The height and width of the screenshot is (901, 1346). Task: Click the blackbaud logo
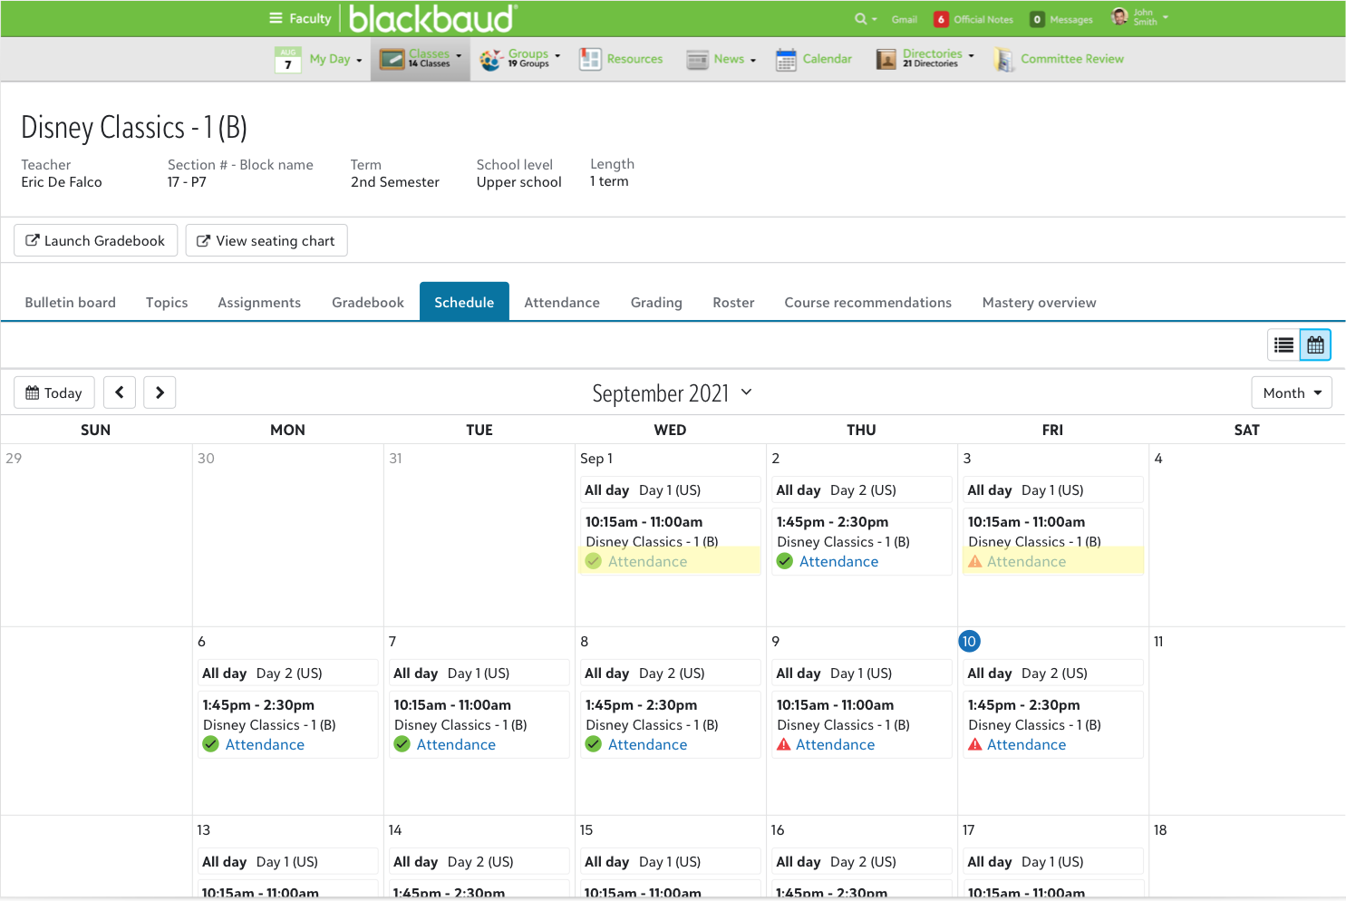coord(433,18)
